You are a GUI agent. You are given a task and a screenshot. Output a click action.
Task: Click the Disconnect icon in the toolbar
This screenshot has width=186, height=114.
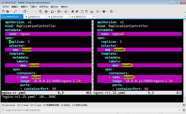[19, 12]
